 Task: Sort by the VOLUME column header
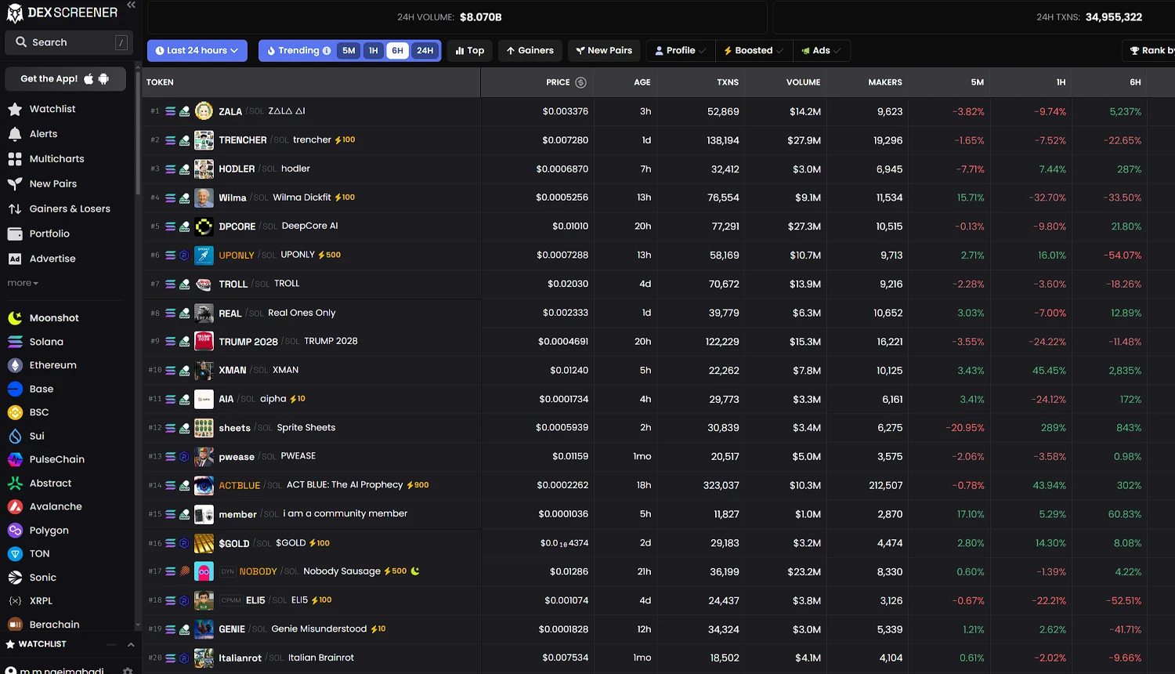pos(803,82)
